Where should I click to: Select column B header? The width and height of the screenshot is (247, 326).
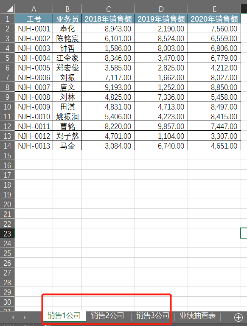pos(67,9)
